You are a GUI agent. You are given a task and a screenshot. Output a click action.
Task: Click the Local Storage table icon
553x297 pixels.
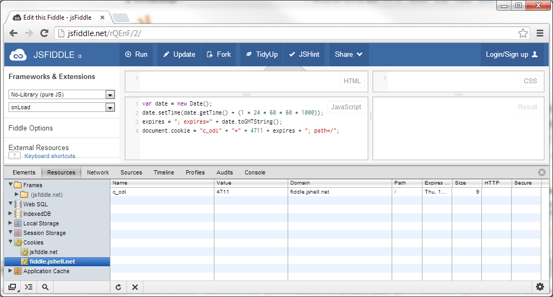18,223
